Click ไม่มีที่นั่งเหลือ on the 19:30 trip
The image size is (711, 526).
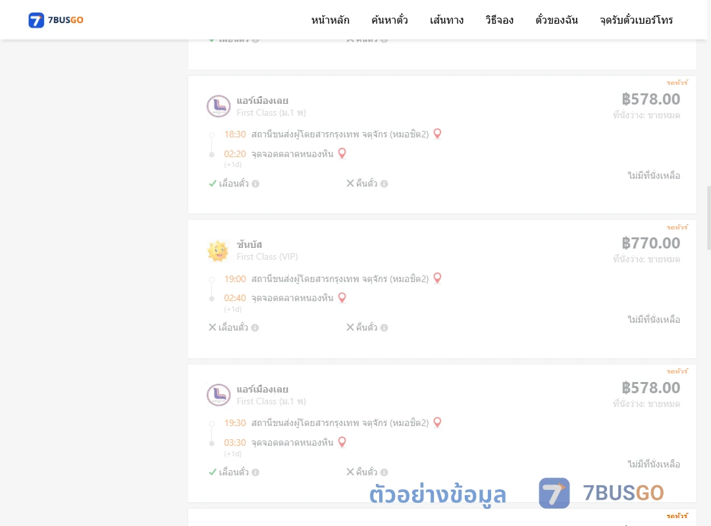[x=654, y=464]
